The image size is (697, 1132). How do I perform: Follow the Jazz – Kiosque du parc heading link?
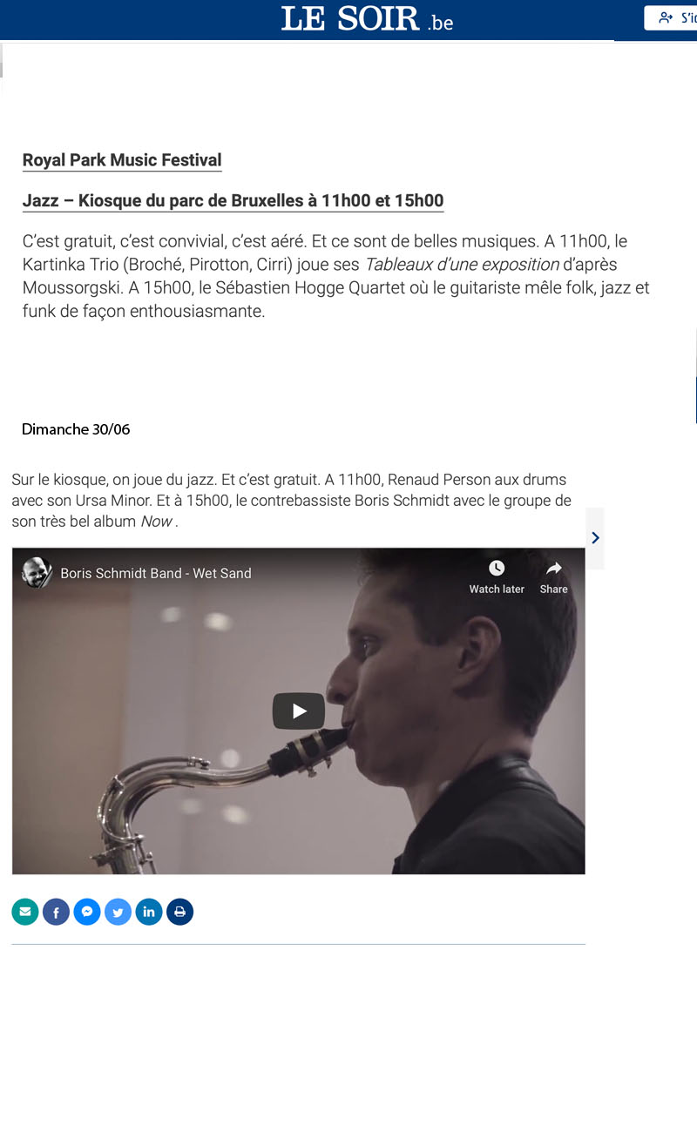[x=233, y=201]
